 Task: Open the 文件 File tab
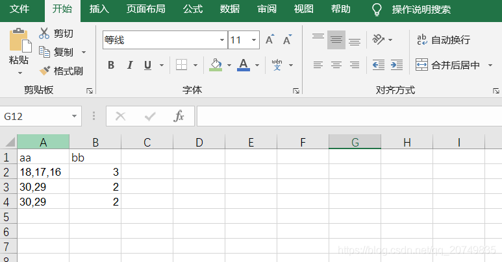19,9
